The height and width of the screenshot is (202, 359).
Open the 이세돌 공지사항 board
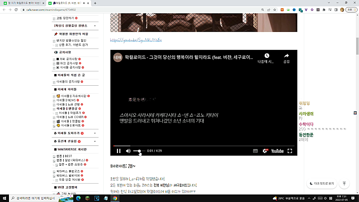[70, 67]
